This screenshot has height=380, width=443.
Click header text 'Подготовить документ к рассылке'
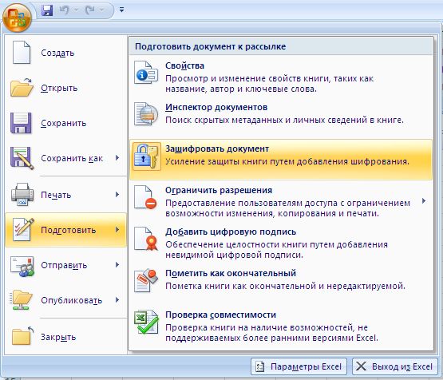pos(210,46)
